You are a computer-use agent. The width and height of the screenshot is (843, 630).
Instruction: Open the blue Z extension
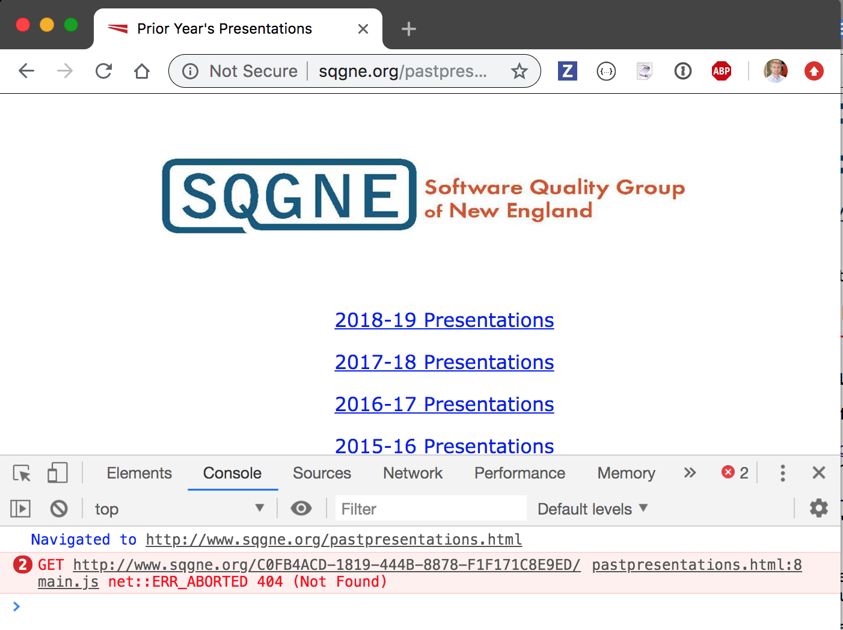pyautogui.click(x=567, y=71)
